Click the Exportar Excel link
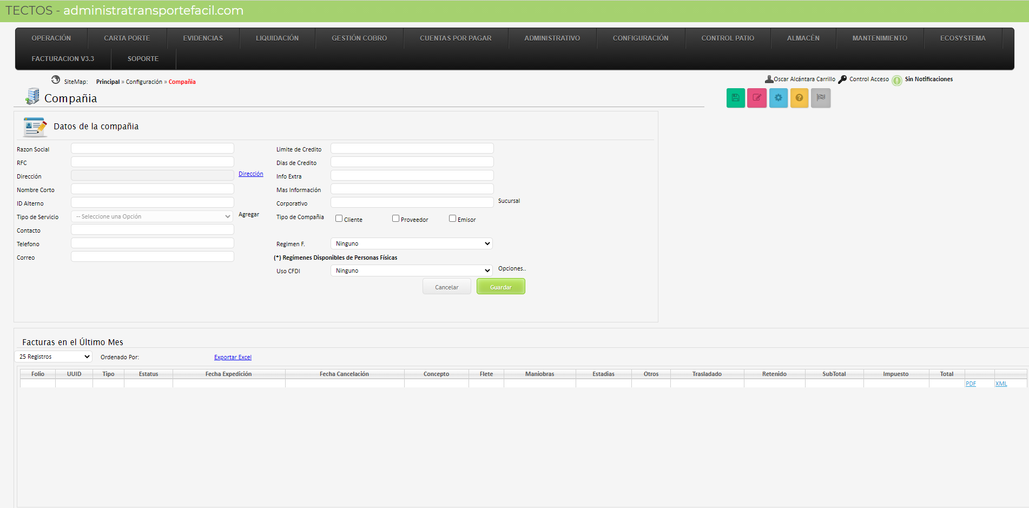Image resolution: width=1029 pixels, height=508 pixels. 233,357
